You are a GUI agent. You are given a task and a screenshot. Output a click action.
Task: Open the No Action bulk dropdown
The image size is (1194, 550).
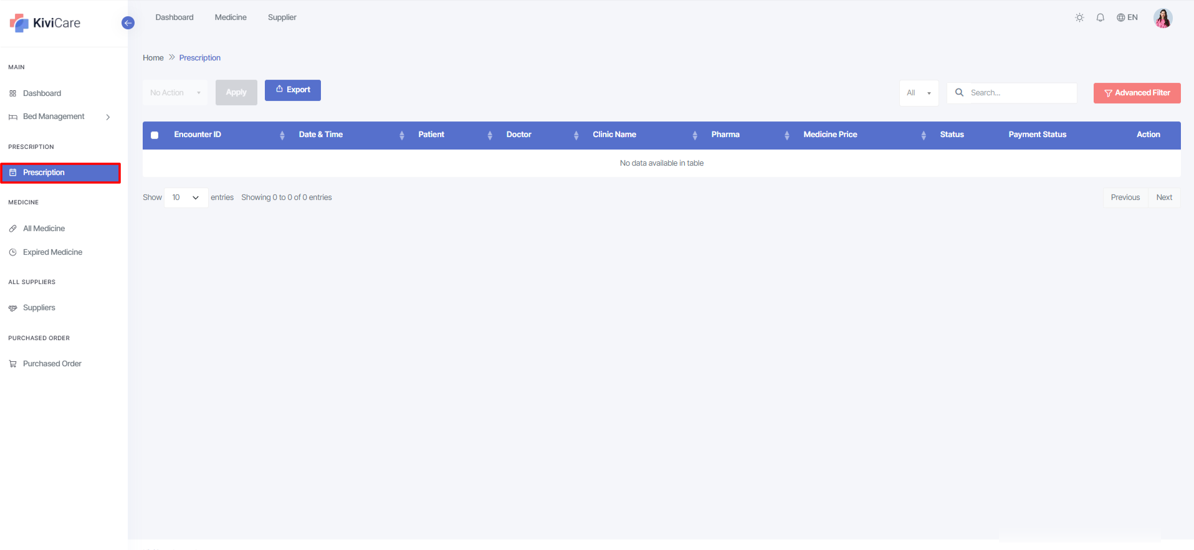click(175, 93)
